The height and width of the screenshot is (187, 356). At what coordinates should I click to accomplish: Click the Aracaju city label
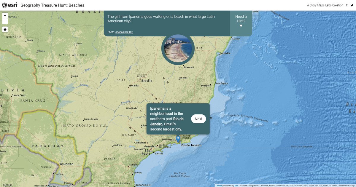(236, 39)
